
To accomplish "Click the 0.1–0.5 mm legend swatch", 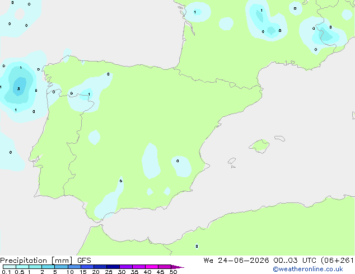I will (10, 267).
